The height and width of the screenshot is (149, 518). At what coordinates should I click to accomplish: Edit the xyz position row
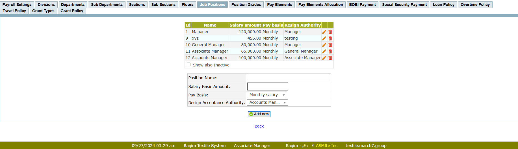pos(324,38)
